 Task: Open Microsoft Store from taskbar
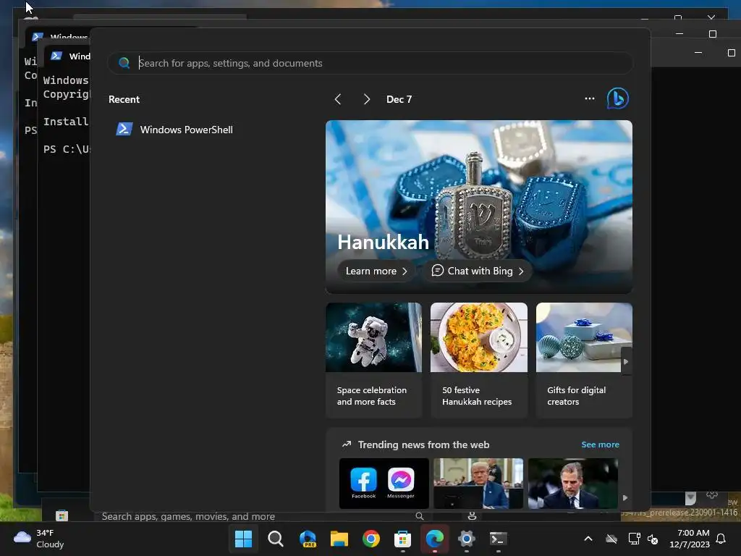point(402,539)
